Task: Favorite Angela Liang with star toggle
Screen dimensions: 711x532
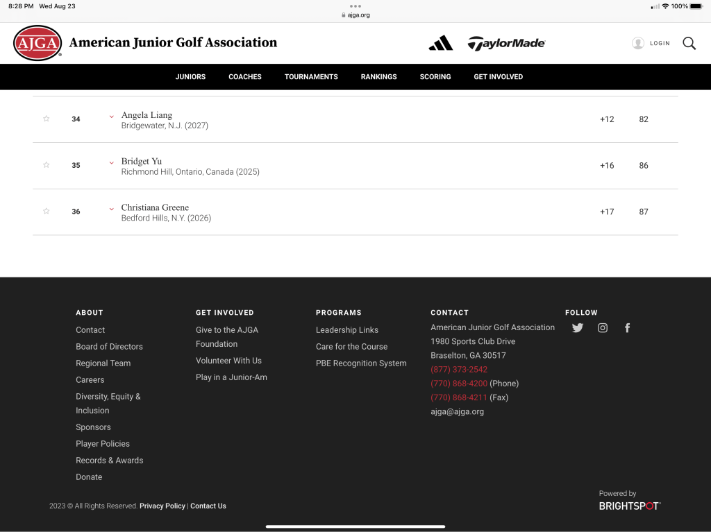Action: pos(47,119)
